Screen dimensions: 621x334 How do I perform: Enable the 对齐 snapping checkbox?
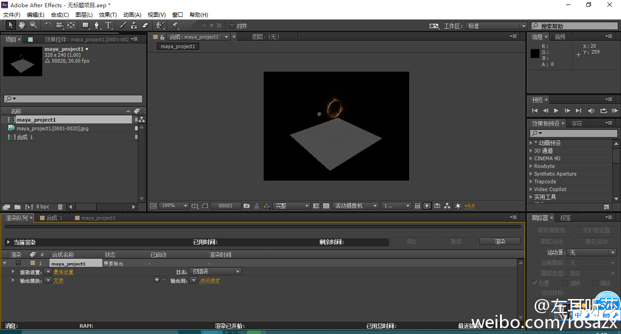coord(232,26)
